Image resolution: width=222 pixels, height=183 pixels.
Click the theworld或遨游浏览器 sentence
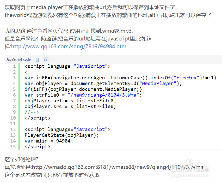(x=108, y=15)
